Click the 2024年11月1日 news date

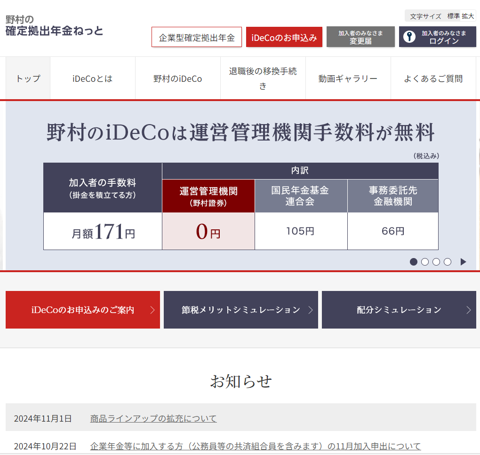[x=43, y=418]
